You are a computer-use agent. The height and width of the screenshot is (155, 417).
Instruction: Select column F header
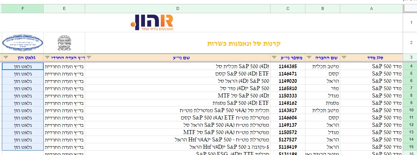pyautogui.click(x=23, y=8)
